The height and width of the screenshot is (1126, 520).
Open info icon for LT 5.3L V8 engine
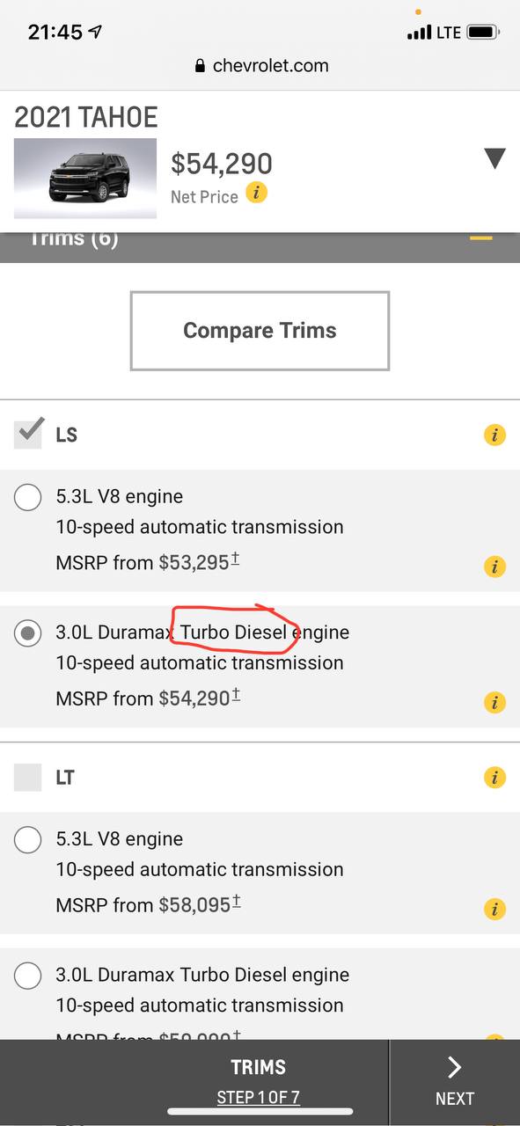(494, 910)
